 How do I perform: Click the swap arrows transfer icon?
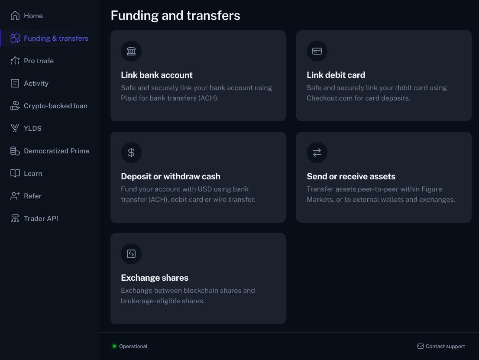pos(317,152)
